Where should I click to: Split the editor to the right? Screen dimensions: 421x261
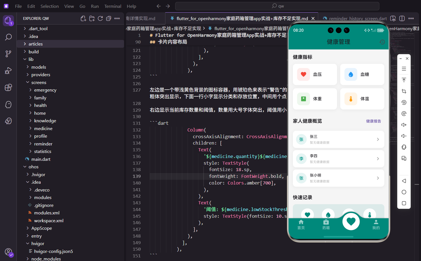(x=402, y=18)
